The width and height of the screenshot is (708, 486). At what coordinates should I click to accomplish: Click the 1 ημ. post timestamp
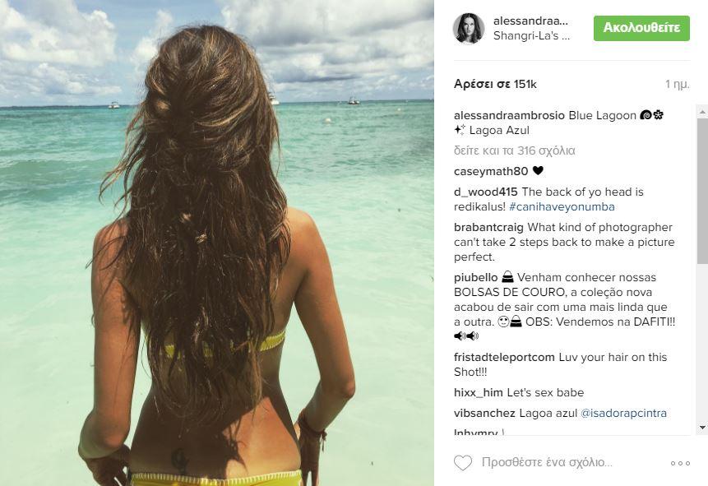pyautogui.click(x=678, y=84)
